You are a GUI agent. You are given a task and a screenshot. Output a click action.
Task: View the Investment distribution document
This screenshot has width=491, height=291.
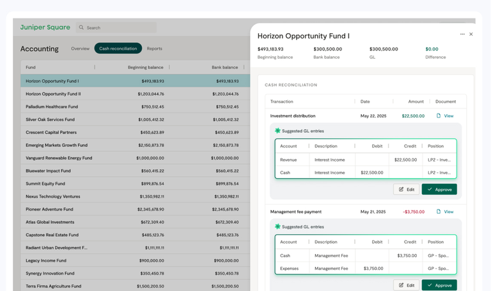tap(449, 116)
